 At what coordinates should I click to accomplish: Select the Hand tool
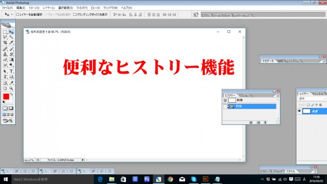click(5, 88)
